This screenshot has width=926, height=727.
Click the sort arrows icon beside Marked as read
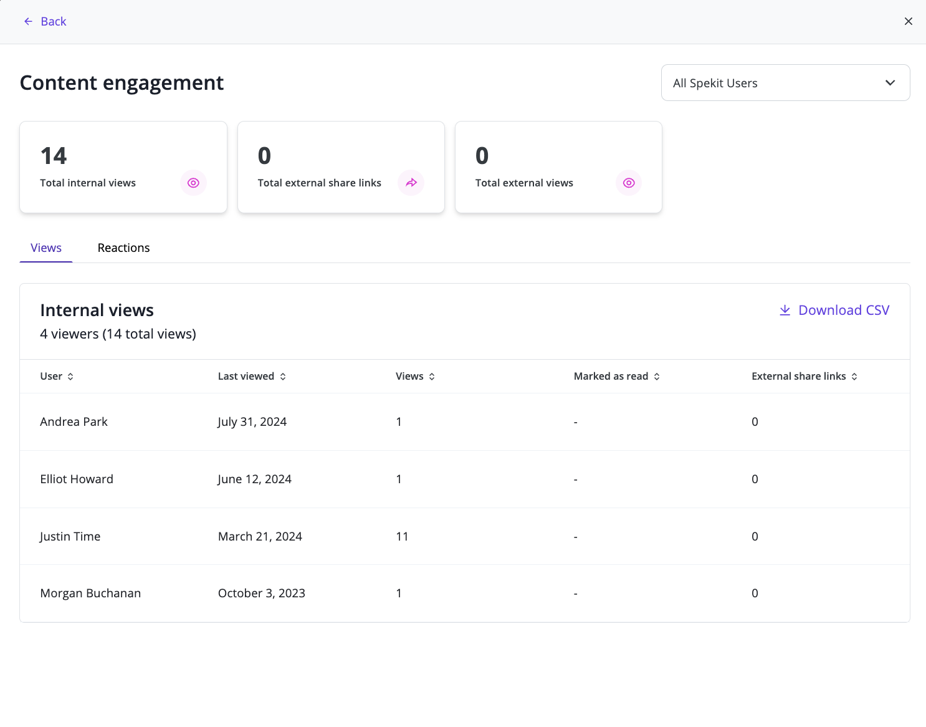click(657, 377)
